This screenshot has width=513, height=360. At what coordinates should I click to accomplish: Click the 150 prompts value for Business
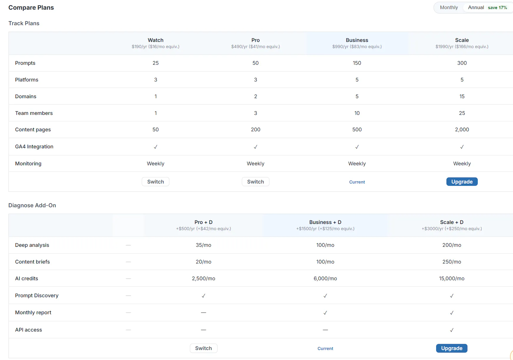357,63
